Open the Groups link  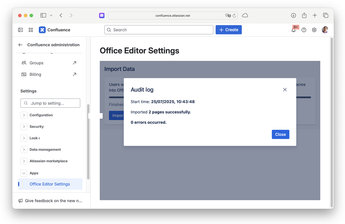tap(49, 63)
